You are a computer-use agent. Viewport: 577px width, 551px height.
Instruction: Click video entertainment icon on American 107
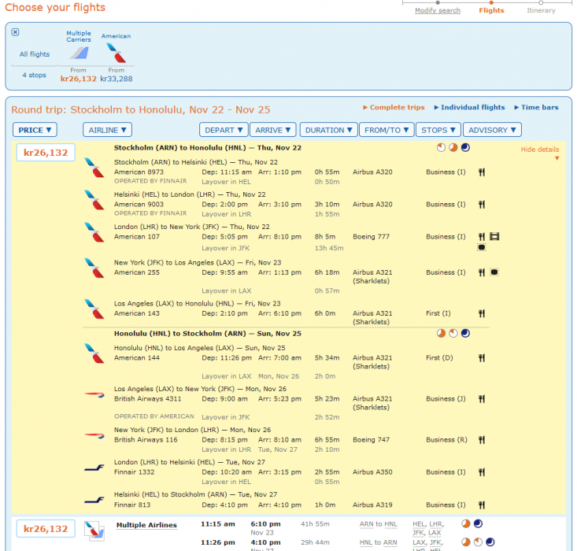point(494,236)
